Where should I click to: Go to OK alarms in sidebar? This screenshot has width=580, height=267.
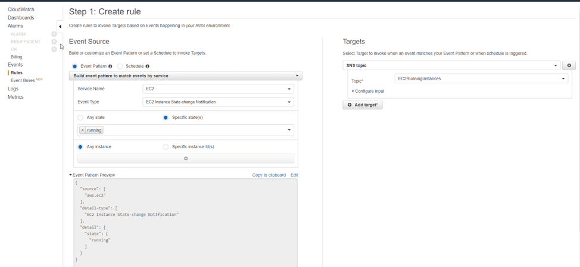14,49
